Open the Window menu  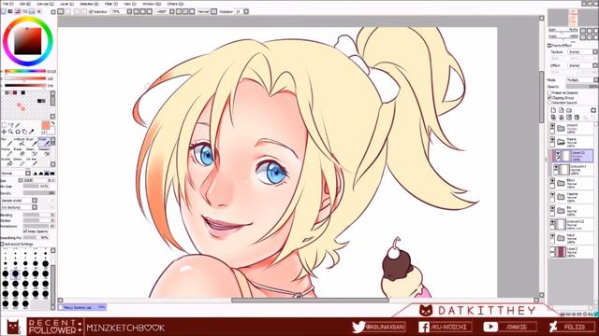click(x=151, y=4)
